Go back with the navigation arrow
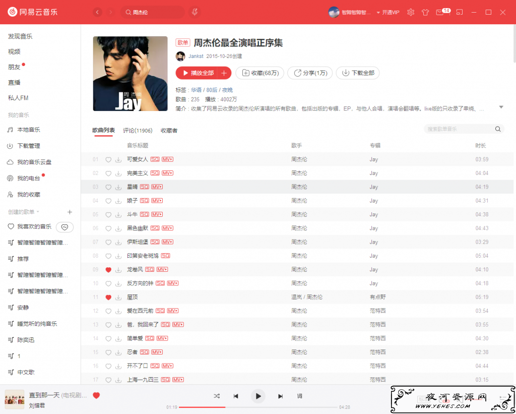The width and height of the screenshot is (516, 414). point(97,12)
